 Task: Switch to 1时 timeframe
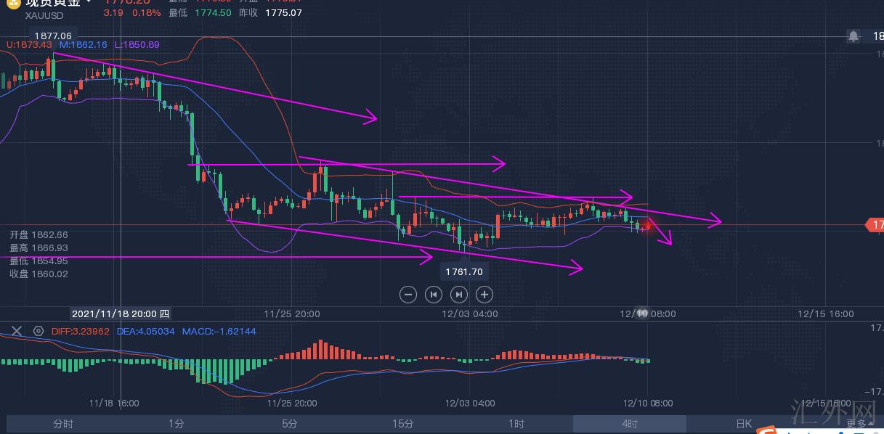click(x=516, y=424)
